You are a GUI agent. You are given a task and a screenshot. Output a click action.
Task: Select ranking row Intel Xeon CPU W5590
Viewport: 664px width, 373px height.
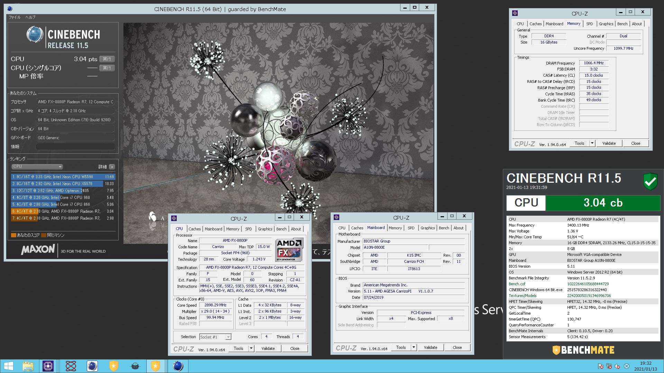[x=63, y=177]
